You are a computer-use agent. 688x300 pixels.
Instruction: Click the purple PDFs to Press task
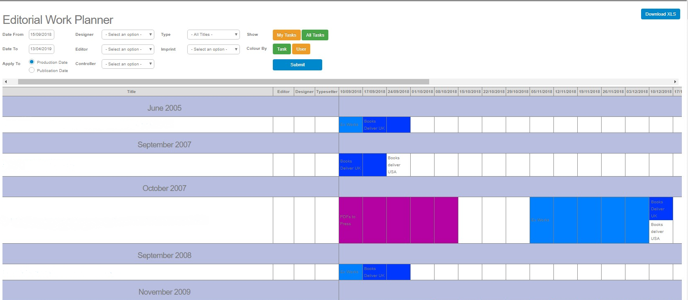(398, 220)
